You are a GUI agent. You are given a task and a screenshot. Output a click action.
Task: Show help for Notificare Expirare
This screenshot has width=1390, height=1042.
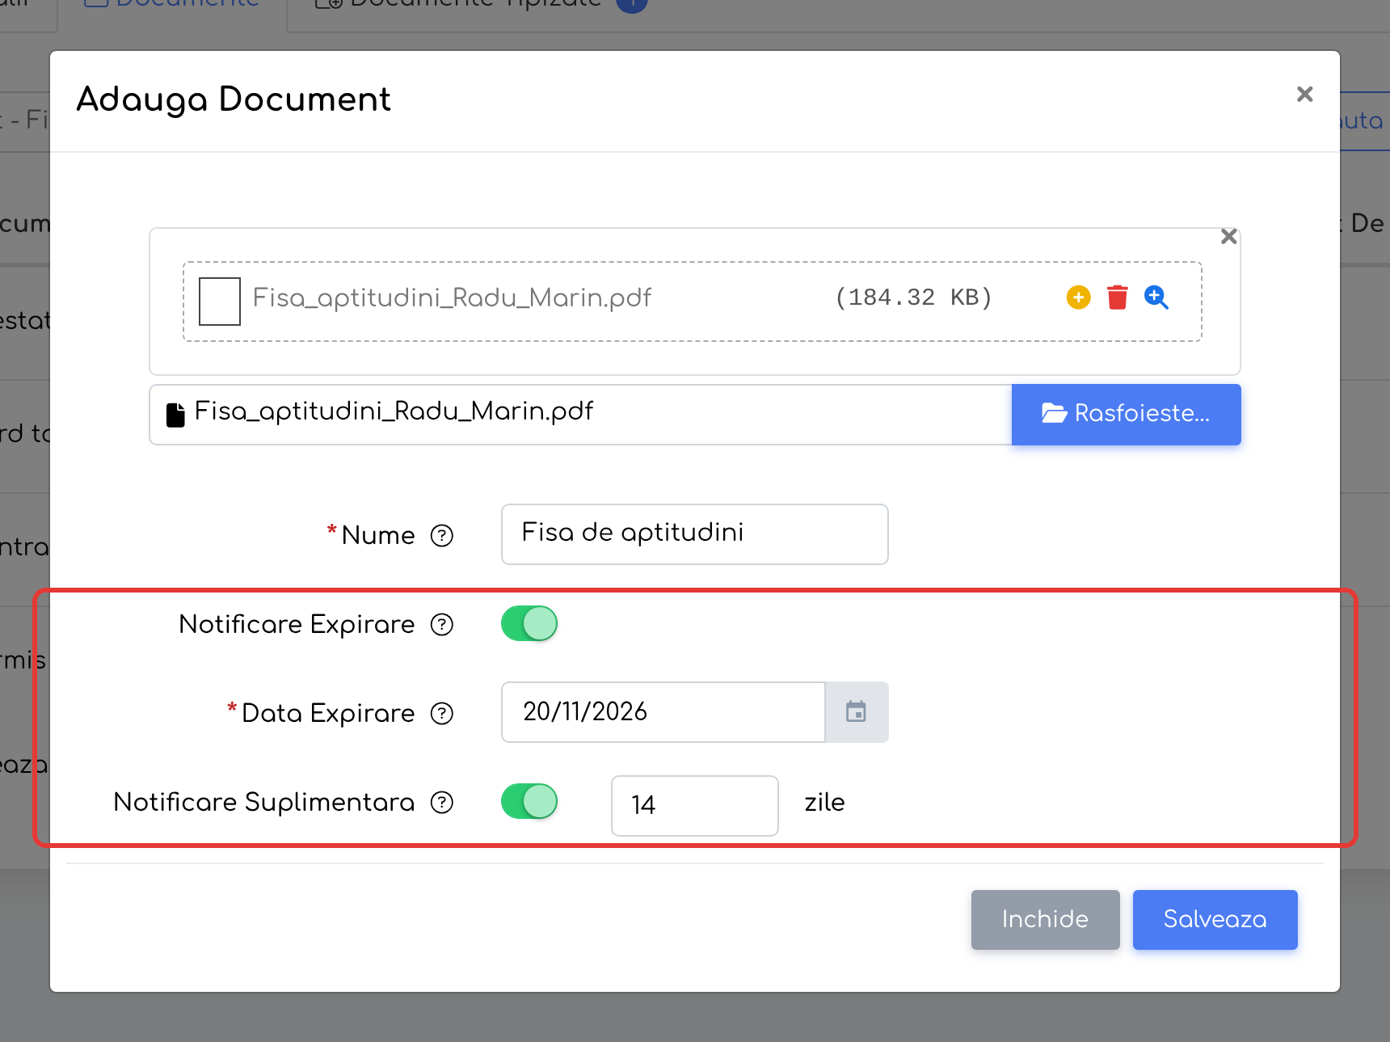pos(442,624)
